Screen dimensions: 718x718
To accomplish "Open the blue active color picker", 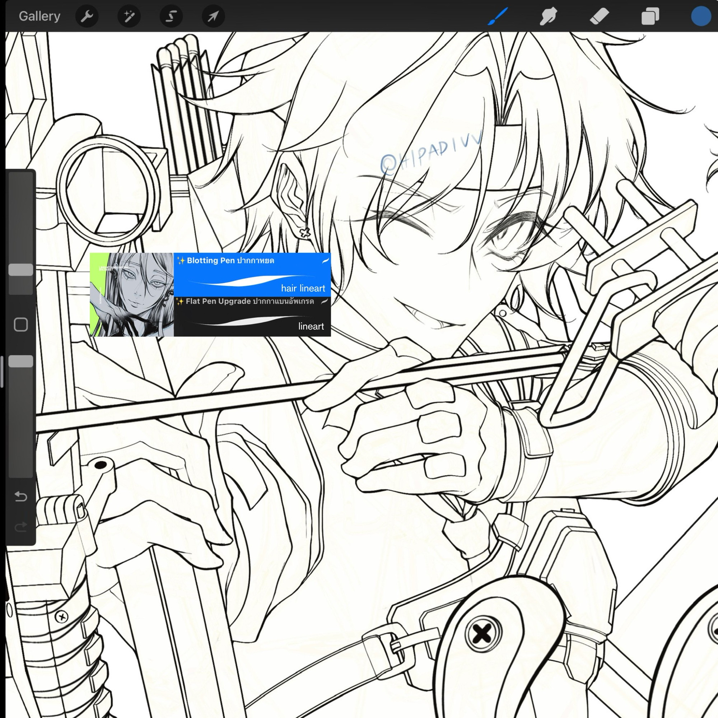I will [x=700, y=17].
